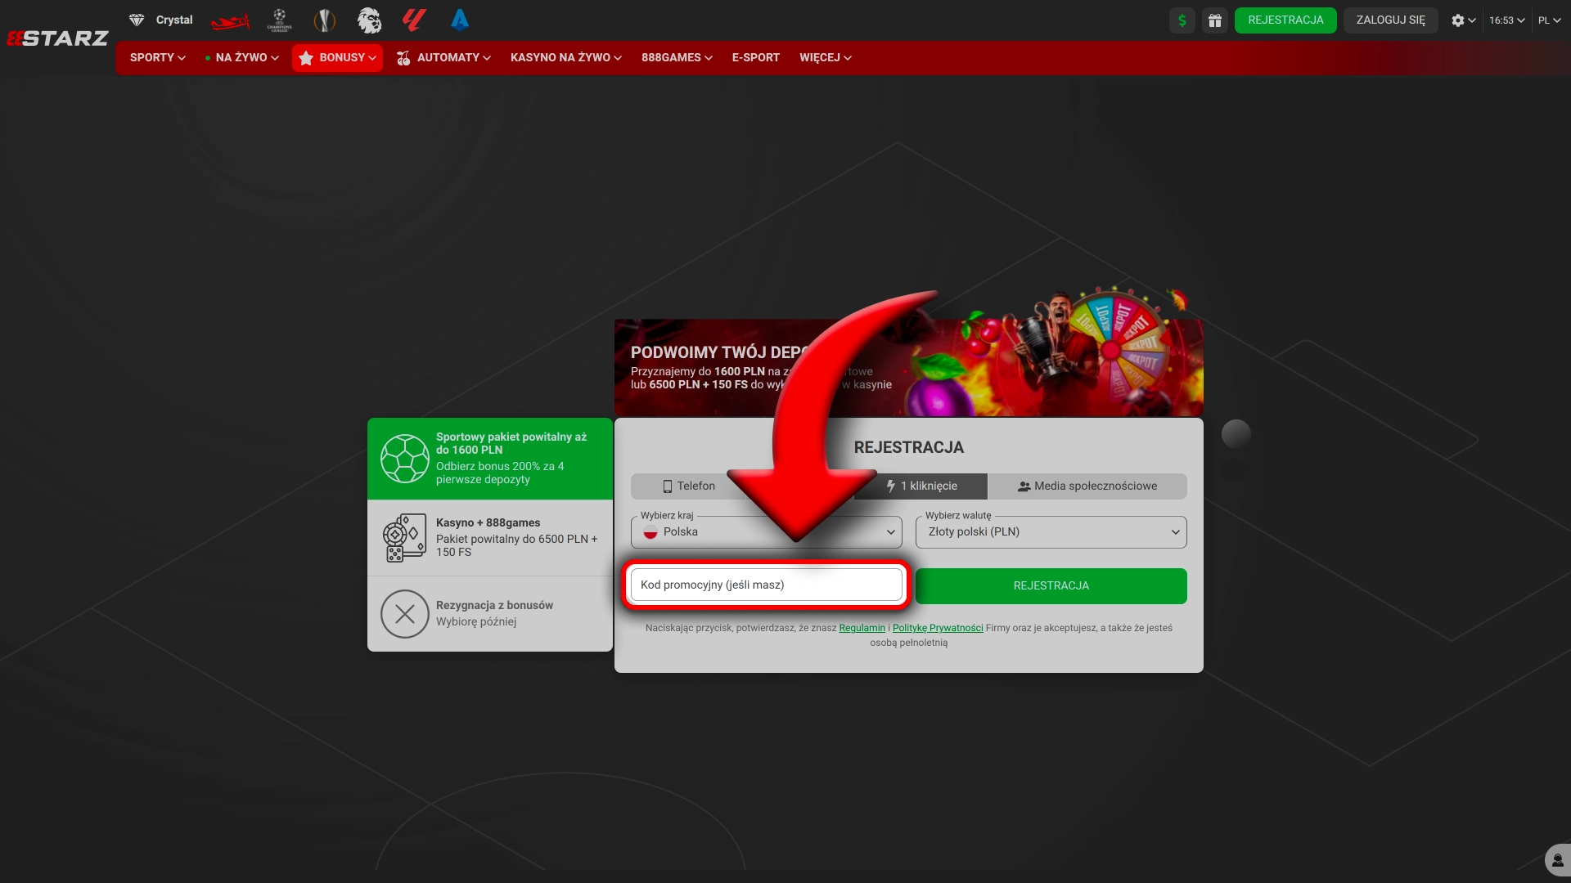Open the Automaty menu

444,58
